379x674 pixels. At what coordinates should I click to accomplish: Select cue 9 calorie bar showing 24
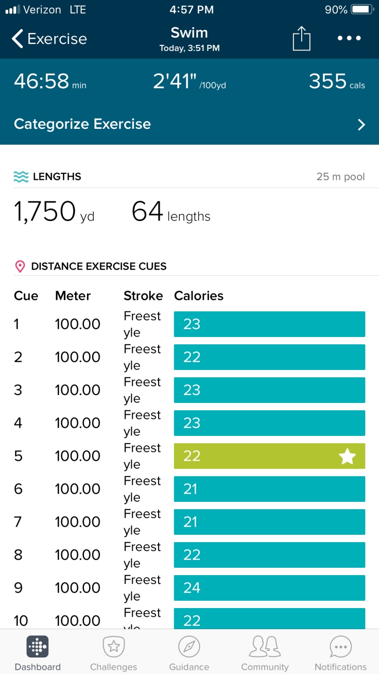pos(269,588)
